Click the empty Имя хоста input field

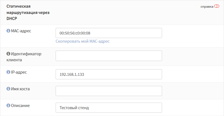(109, 91)
